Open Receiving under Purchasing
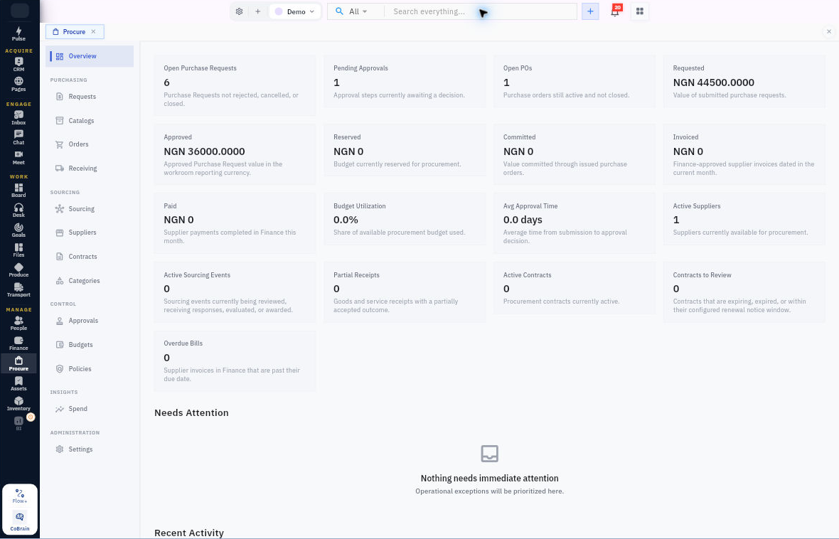 (x=90, y=168)
